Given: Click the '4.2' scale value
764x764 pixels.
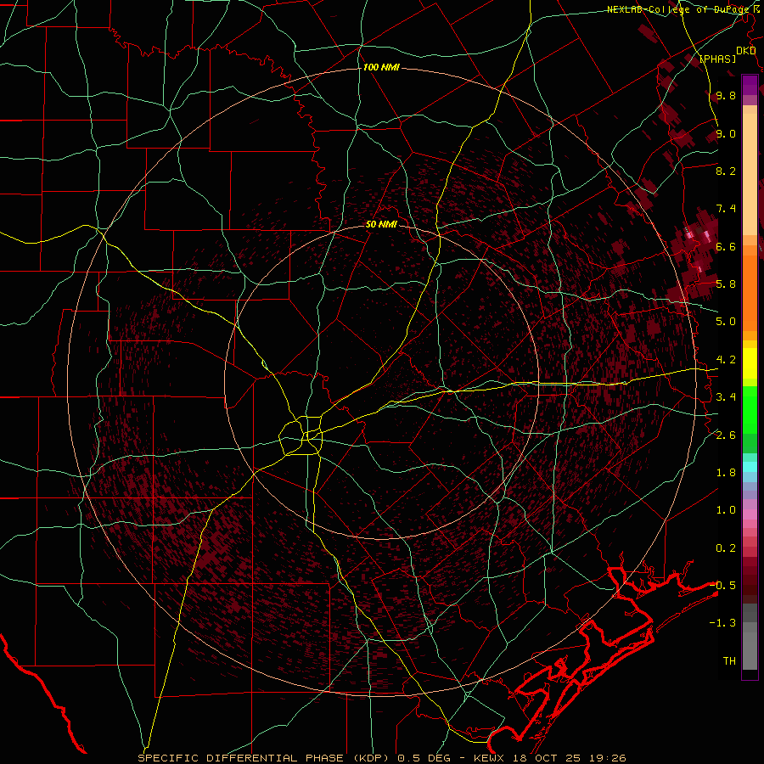Looking at the screenshot, I should tap(726, 360).
